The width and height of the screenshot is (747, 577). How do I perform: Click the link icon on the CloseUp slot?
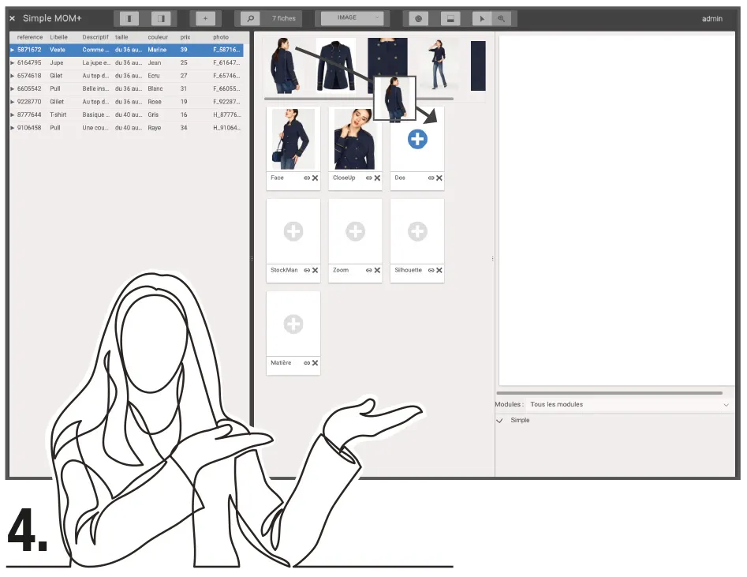tap(369, 178)
